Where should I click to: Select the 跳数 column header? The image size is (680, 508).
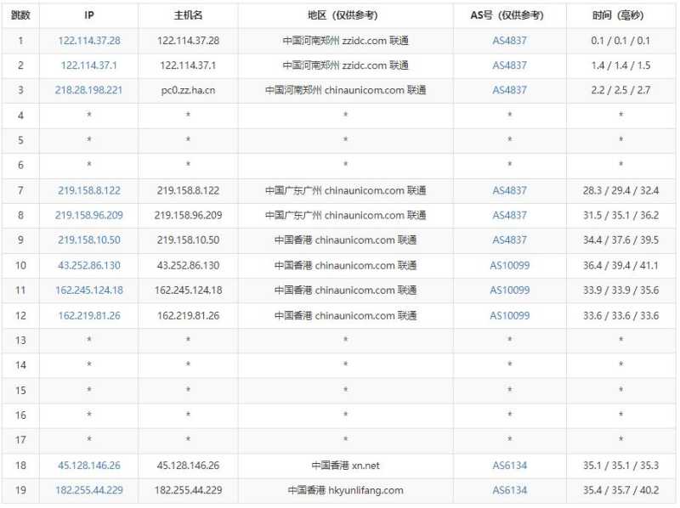click(x=20, y=15)
